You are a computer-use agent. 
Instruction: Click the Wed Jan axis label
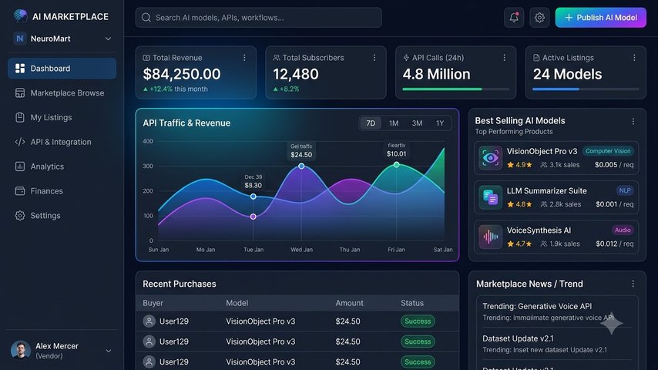301,250
